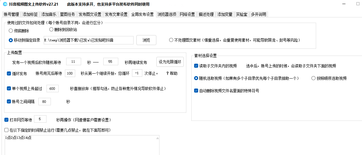Image resolution: width=362 pixels, height=155 pixels.
Task: Select the 全局发布设置 tab
Action: click(x=142, y=14)
